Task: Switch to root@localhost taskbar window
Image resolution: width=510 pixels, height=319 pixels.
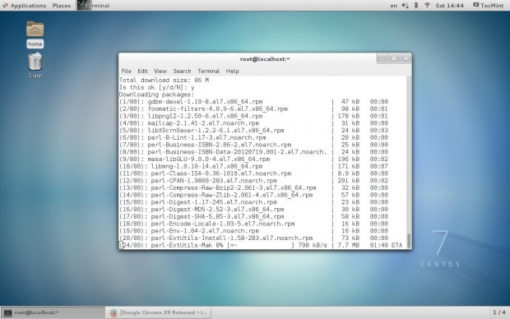Action: [53, 312]
